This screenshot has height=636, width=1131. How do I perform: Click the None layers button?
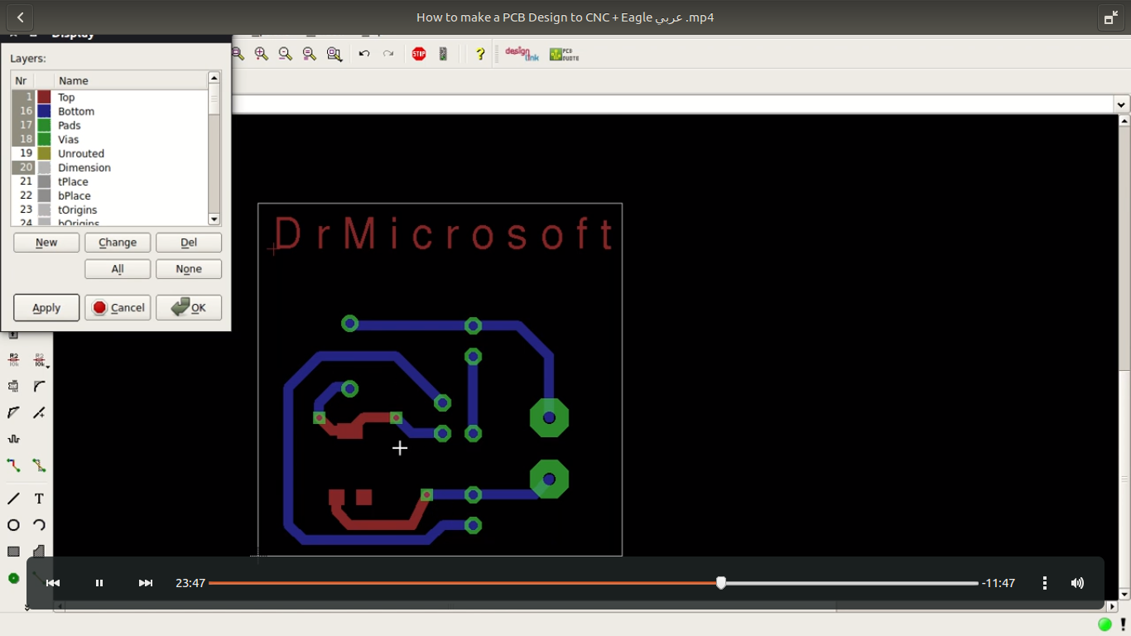coord(189,269)
